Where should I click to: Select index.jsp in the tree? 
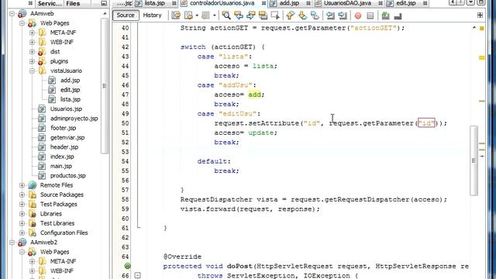pos(62,157)
